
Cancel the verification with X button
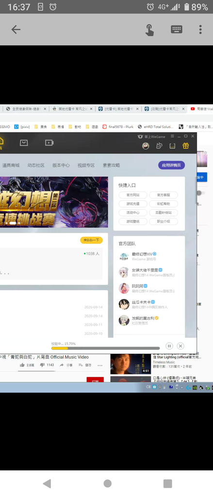point(180,346)
